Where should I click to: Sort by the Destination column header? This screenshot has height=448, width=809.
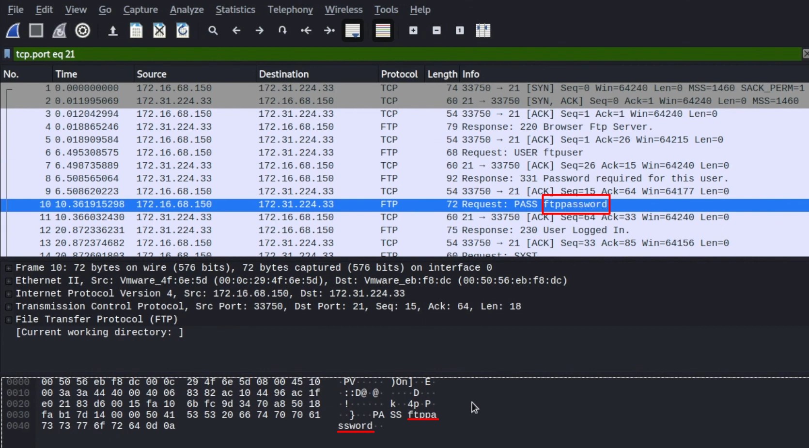pos(317,74)
